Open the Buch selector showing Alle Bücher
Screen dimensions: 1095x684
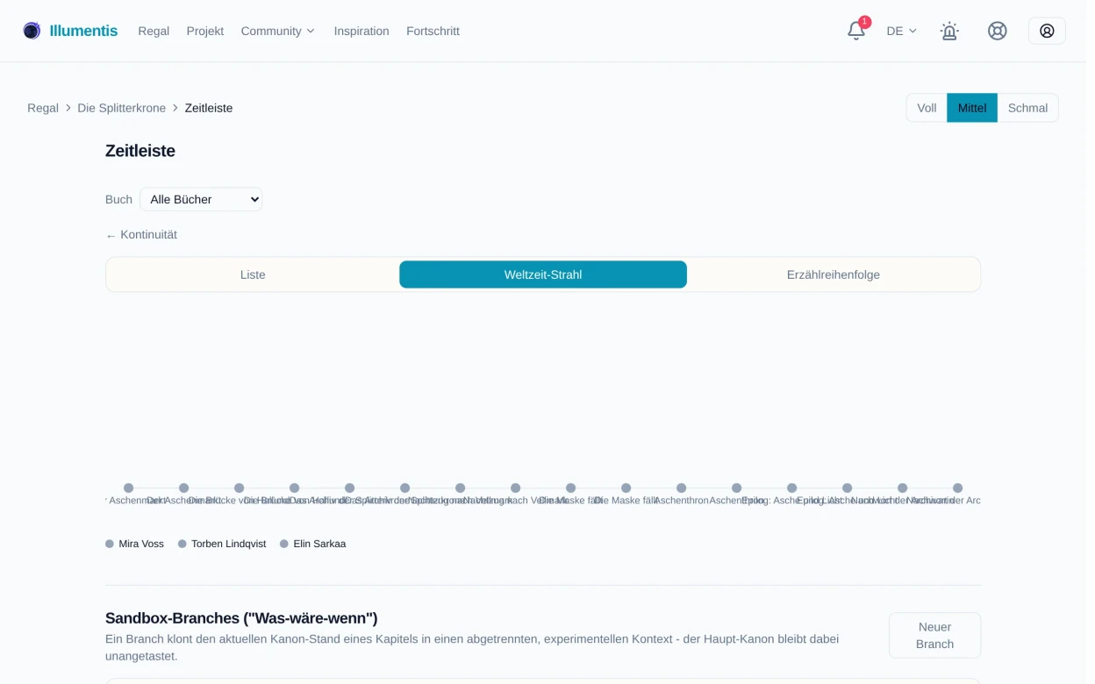pyautogui.click(x=201, y=199)
